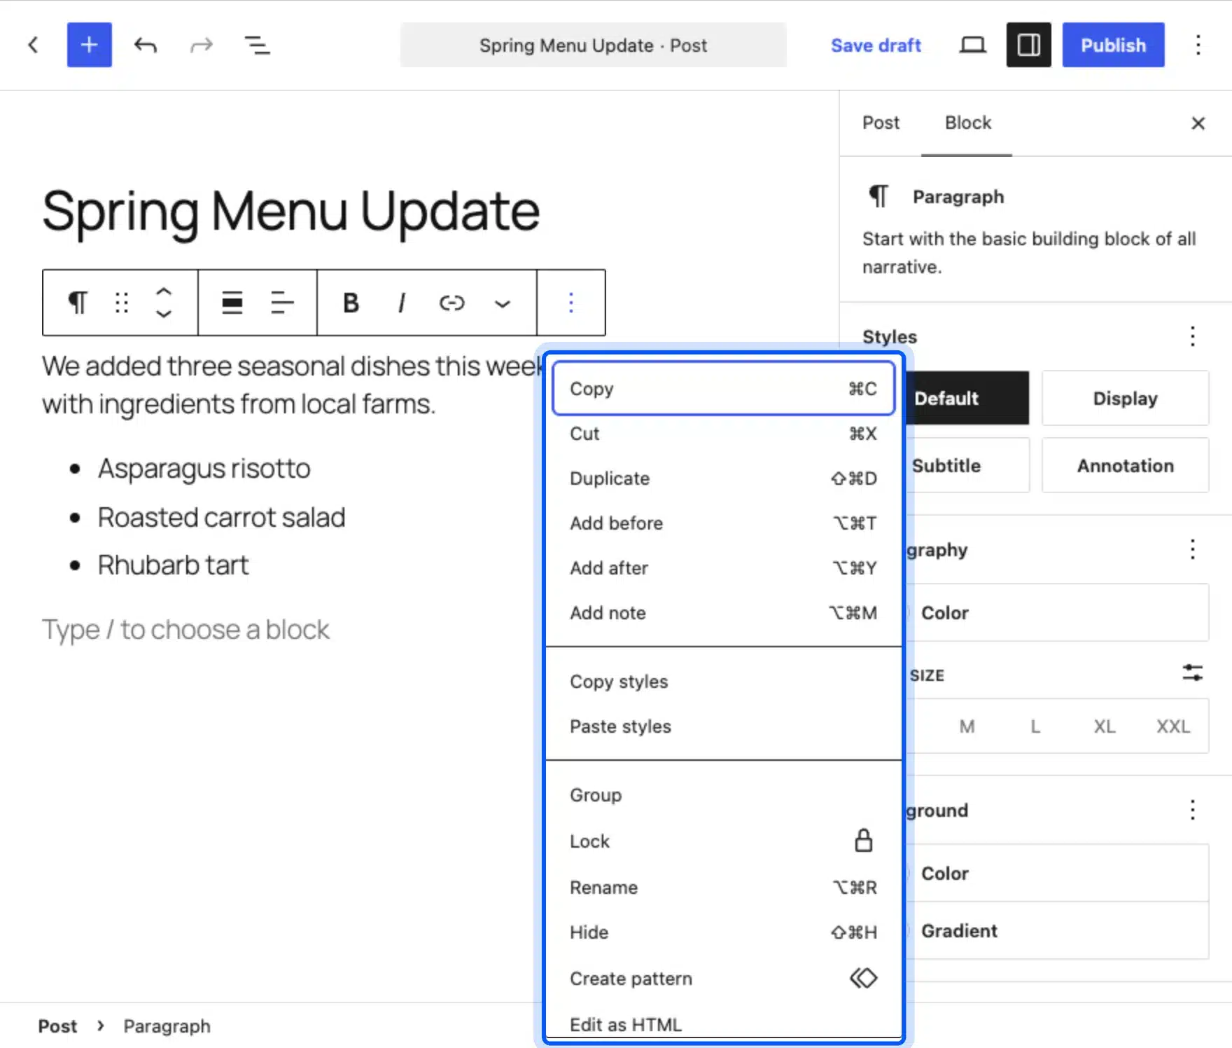The width and height of the screenshot is (1232, 1048).
Task: Open the preview device laptop icon
Action: point(972,46)
